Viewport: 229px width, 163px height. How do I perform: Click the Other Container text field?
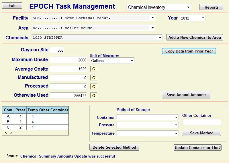click(202, 122)
